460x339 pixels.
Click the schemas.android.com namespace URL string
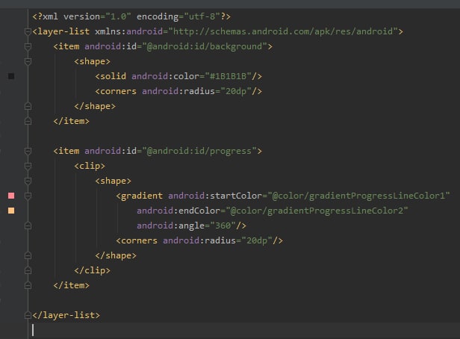[x=283, y=31]
